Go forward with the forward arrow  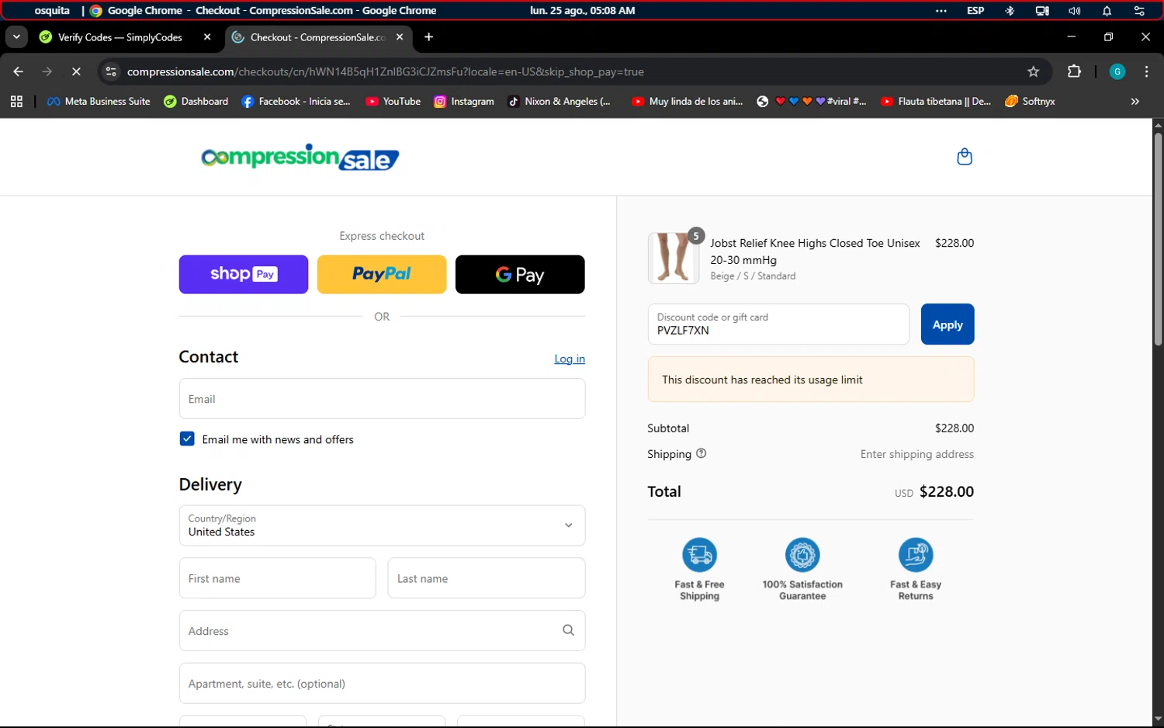(x=47, y=71)
